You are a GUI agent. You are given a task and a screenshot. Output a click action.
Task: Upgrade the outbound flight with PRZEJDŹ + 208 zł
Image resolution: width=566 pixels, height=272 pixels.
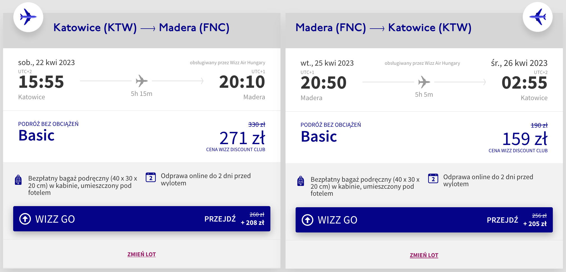coord(234,219)
